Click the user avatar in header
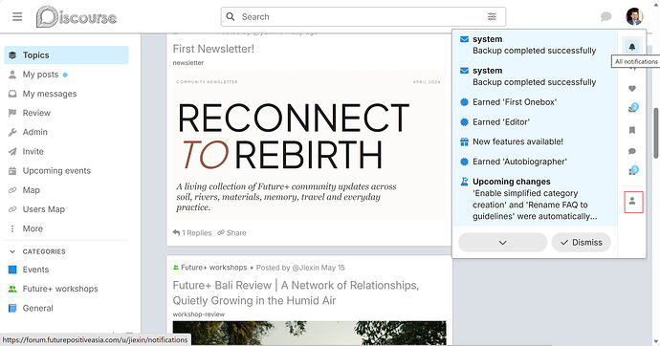The width and height of the screenshot is (660, 346). click(x=634, y=17)
